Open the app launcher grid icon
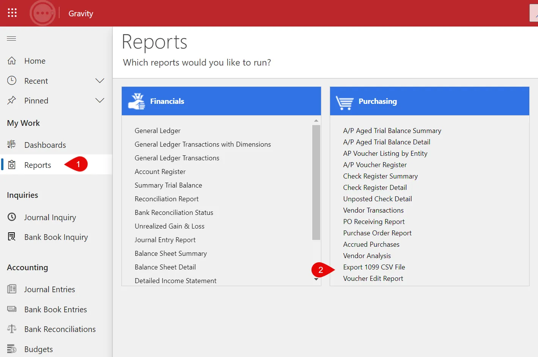This screenshot has width=538, height=357. pyautogui.click(x=12, y=13)
